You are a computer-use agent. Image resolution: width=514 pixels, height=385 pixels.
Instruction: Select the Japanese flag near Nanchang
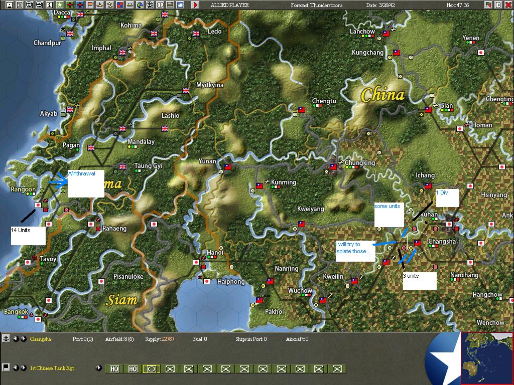pos(470,262)
